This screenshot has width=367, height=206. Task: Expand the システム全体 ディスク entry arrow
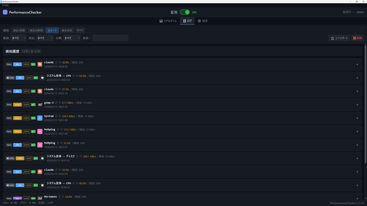(357, 158)
